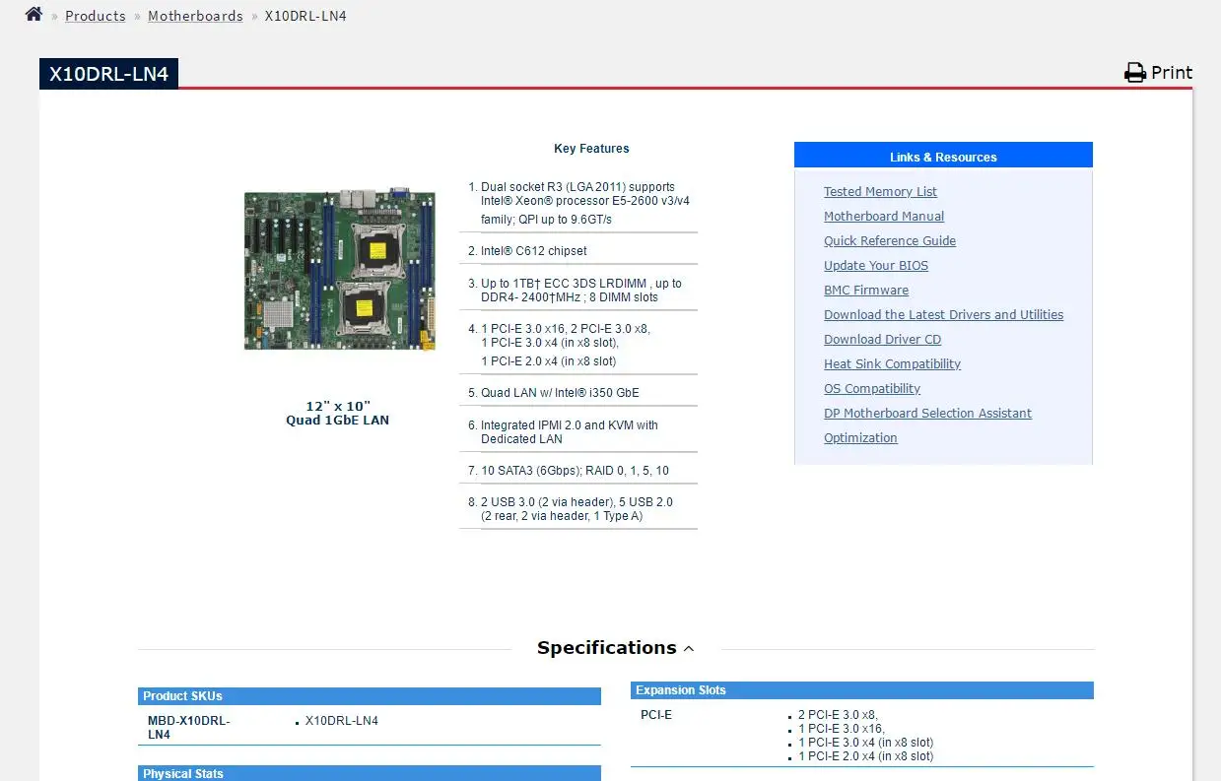The image size is (1221, 781).
Task: Click the Print text link
Action: 1172,73
